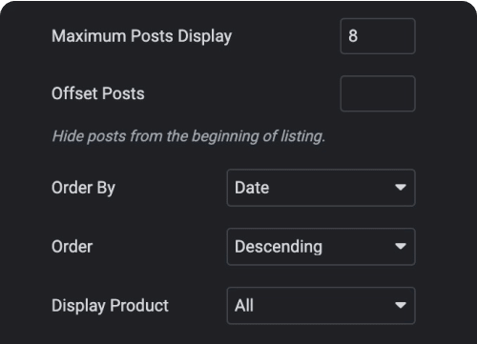Click the word "listing" in the hint
Image resolution: width=477 pixels, height=344 pixels.
[302, 136]
